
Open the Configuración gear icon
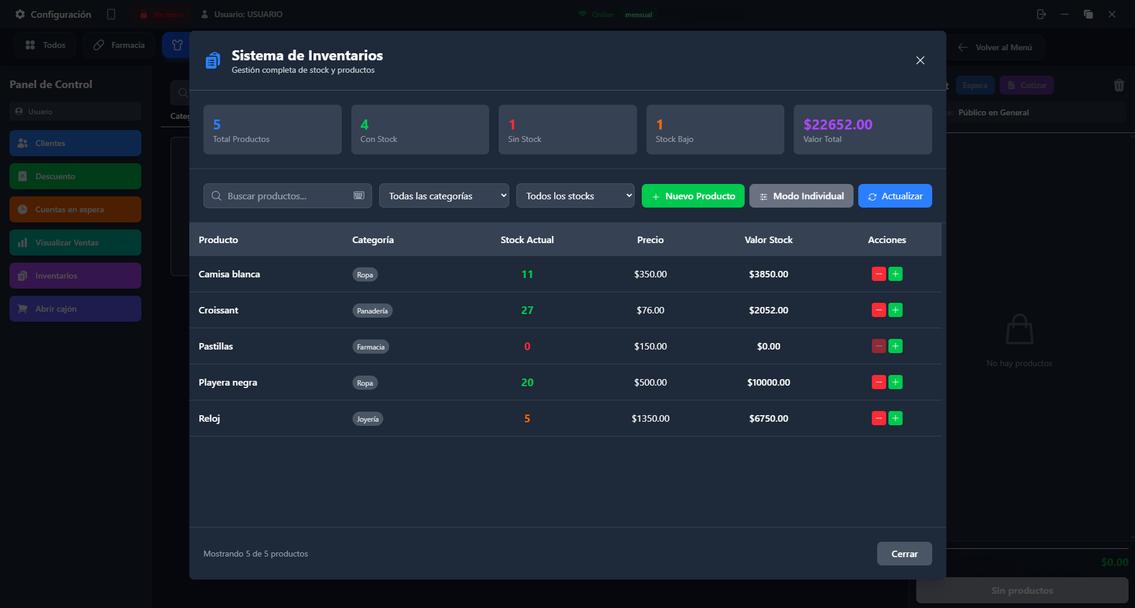coord(20,14)
